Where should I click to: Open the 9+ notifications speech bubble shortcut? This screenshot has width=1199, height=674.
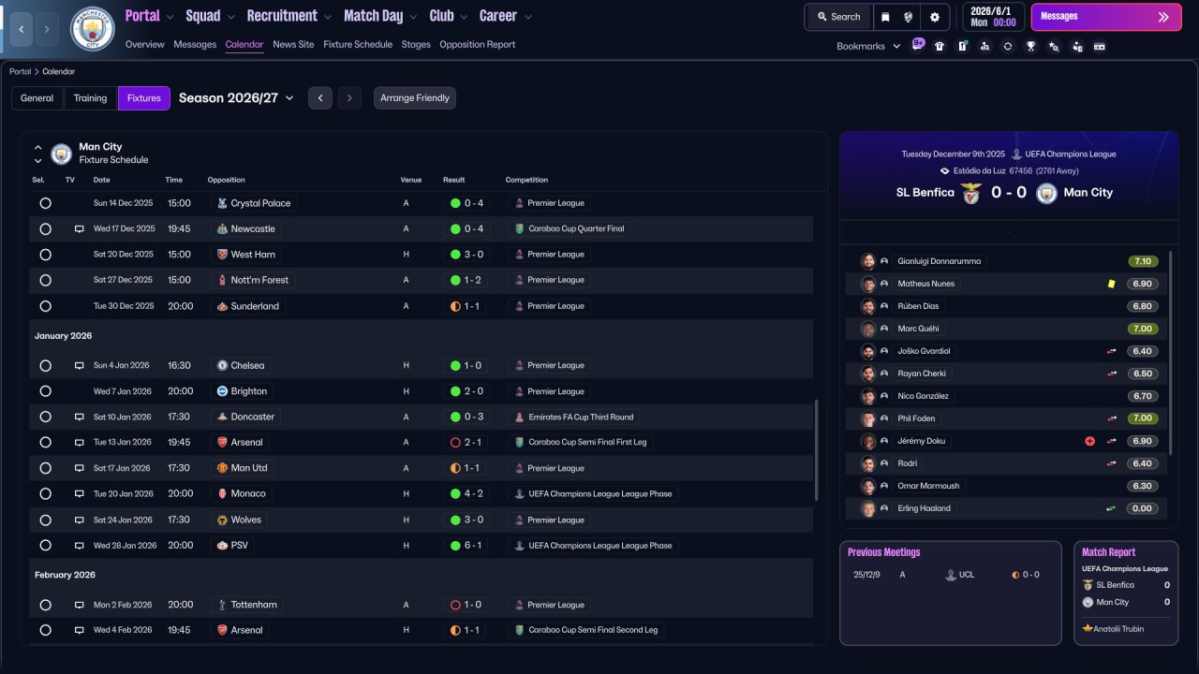(917, 45)
